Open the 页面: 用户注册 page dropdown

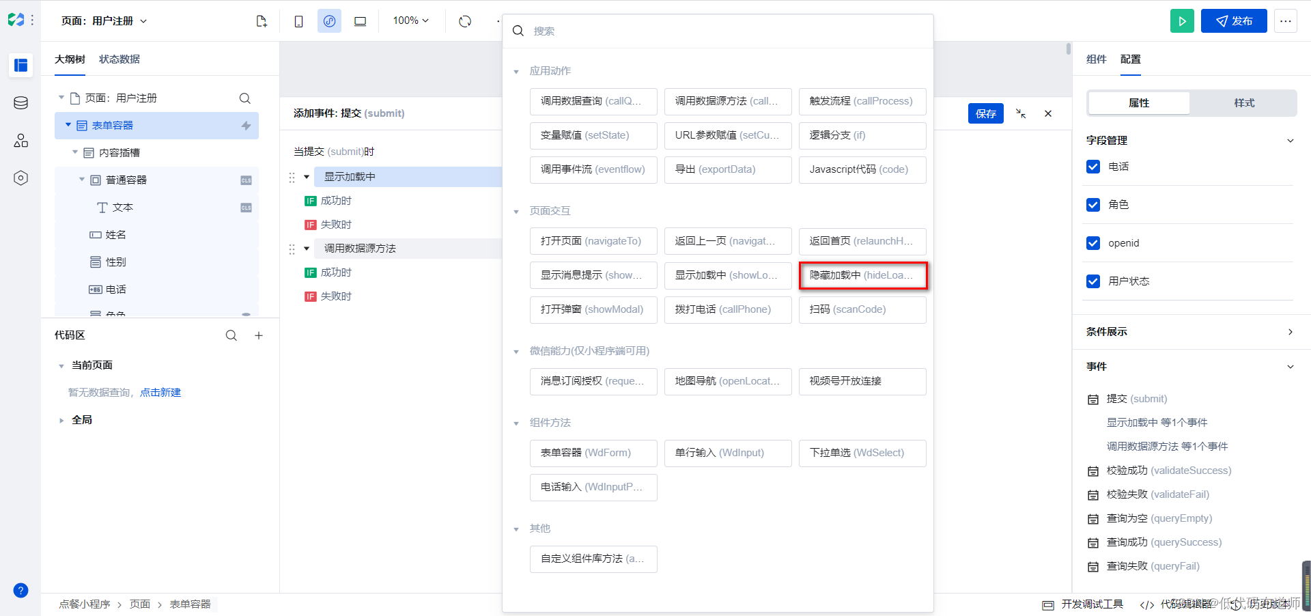pos(104,21)
